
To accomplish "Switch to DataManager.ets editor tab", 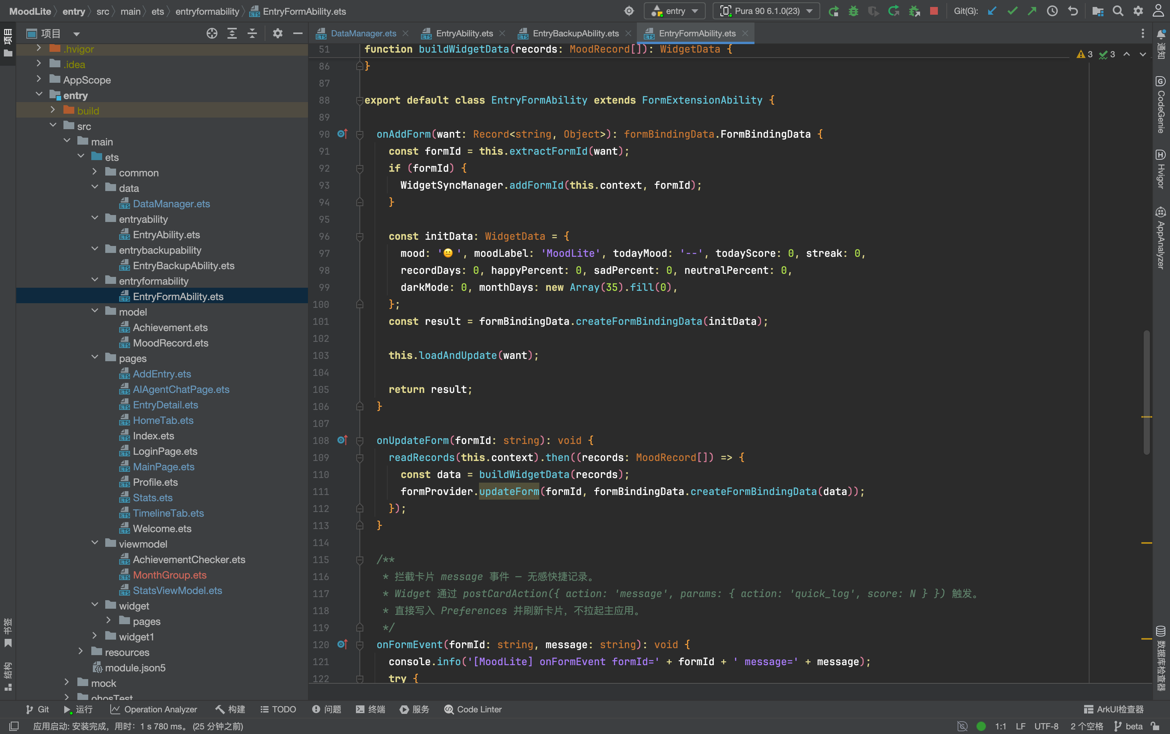I will [x=363, y=34].
